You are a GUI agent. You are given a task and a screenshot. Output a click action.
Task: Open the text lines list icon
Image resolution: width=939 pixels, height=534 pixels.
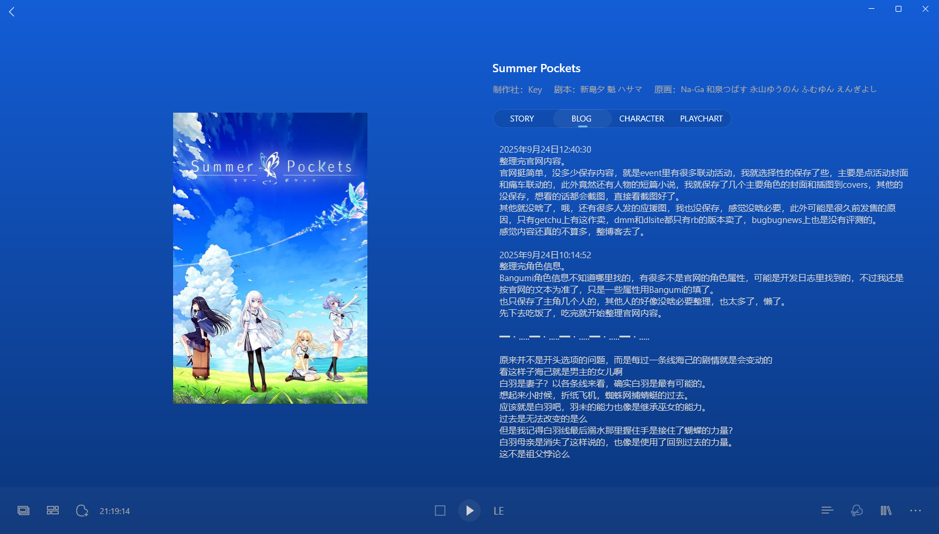coord(827,511)
